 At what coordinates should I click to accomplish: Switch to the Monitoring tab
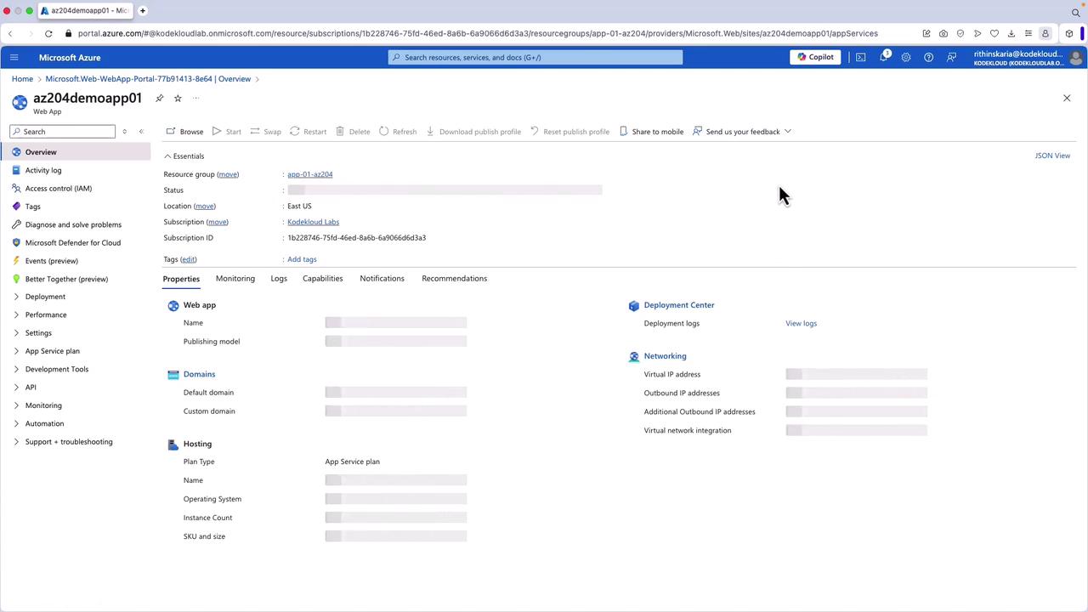[x=235, y=279]
